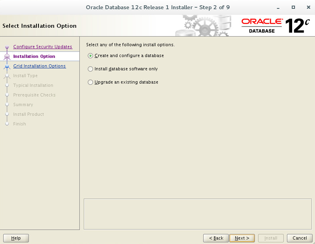315x244 pixels.
Task: Click the Configure Security Updates step bullet icon
Action: (x=7, y=47)
